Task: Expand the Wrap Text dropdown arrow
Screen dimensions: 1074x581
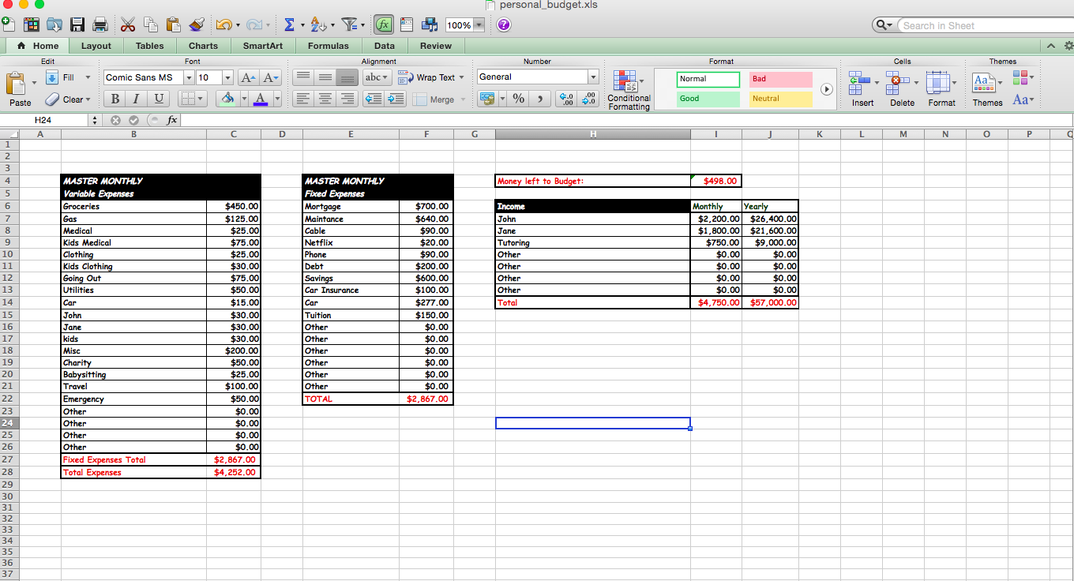Action: point(461,77)
